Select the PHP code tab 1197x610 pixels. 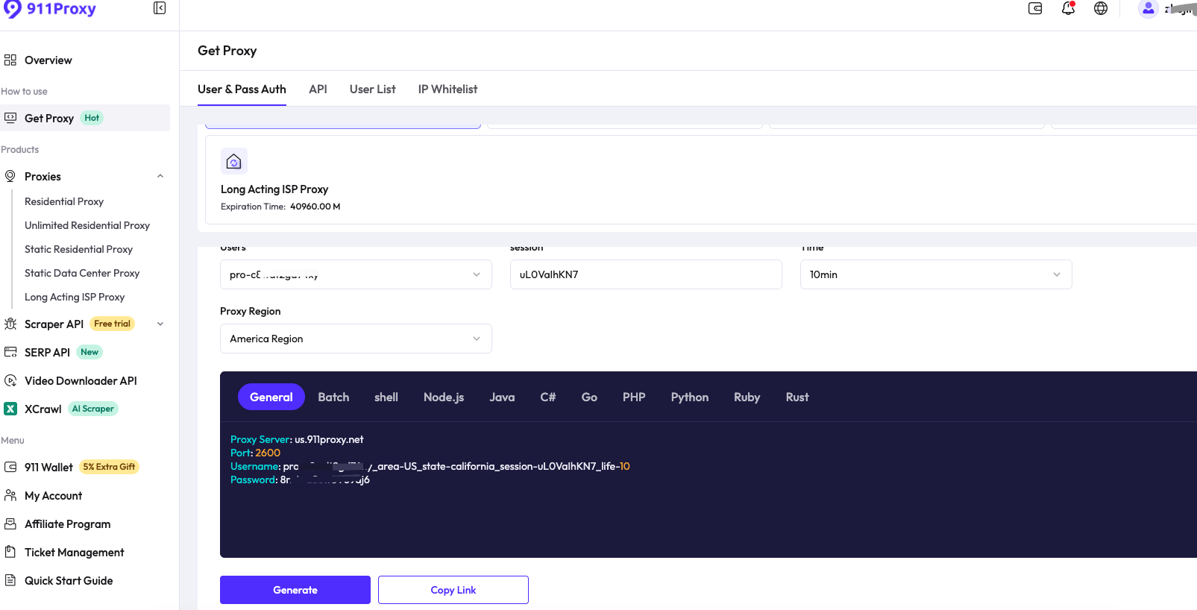click(634, 397)
